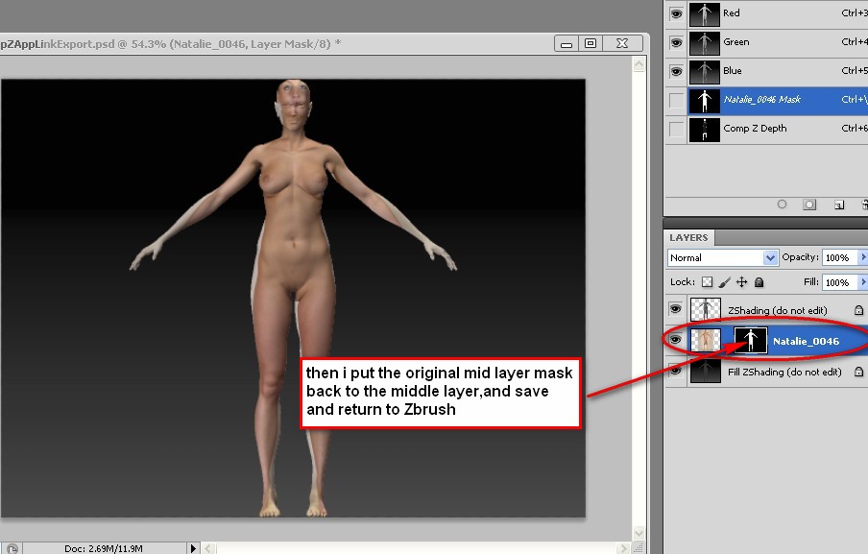The width and height of the screenshot is (868, 554).
Task: Expand the Opacity slider arrow
Action: click(x=863, y=257)
